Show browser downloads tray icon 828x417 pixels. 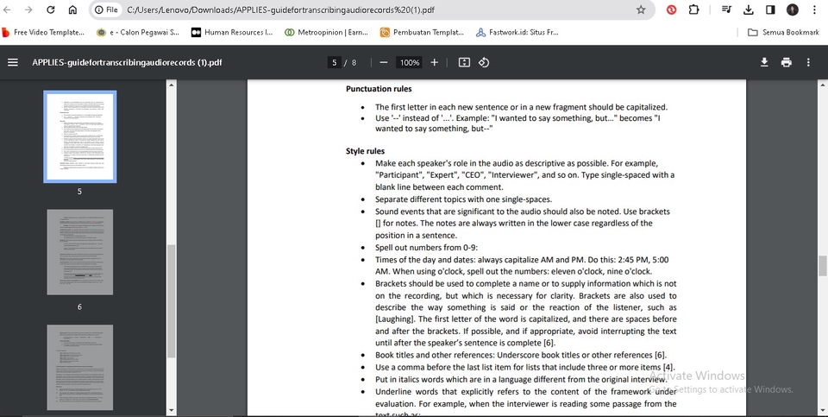[x=749, y=9]
